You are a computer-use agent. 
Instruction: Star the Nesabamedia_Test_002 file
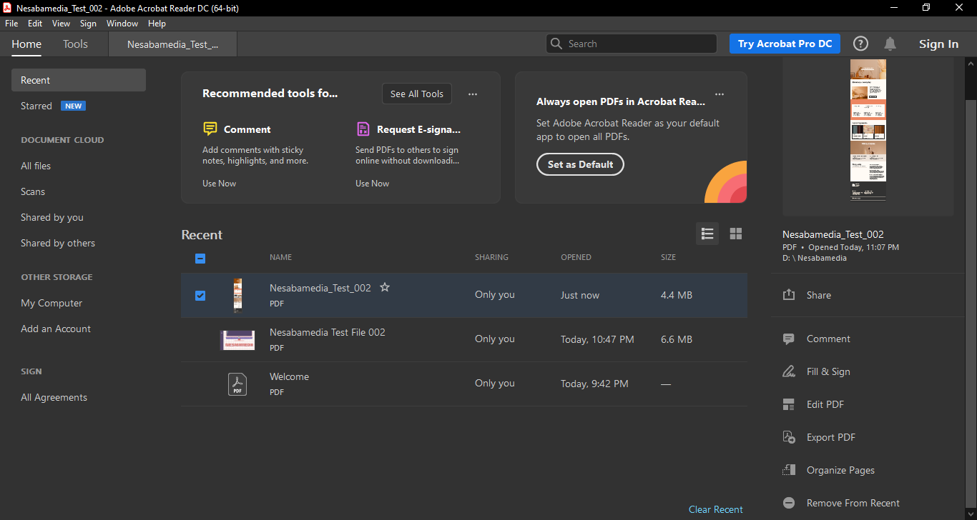[x=385, y=287]
